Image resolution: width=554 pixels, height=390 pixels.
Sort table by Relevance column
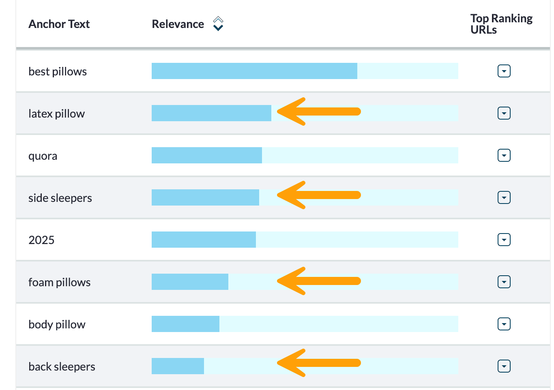click(x=218, y=24)
